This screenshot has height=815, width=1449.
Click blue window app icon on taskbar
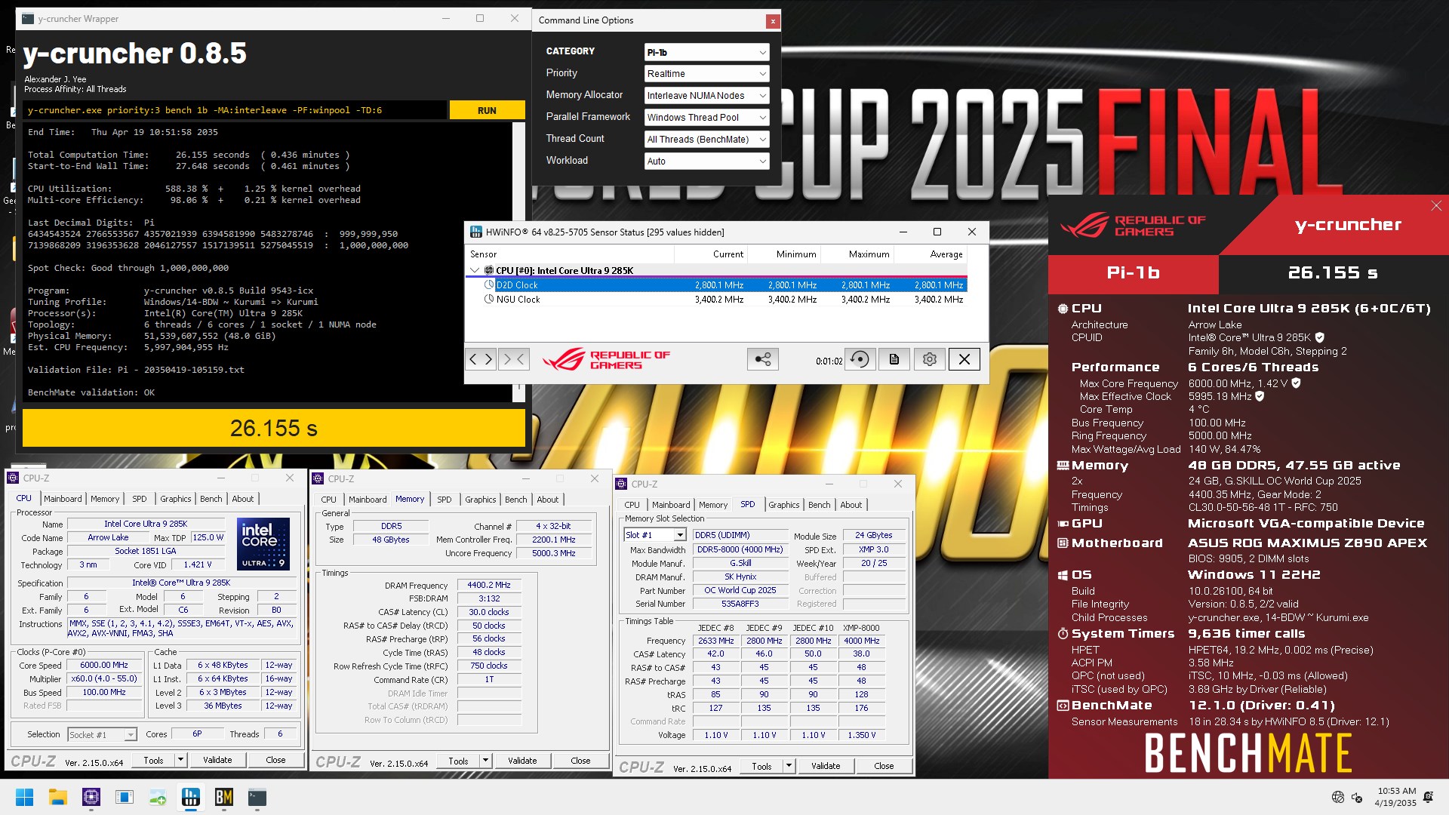point(125,797)
